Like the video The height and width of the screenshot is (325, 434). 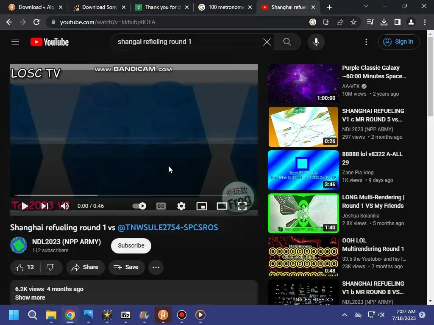25,267
